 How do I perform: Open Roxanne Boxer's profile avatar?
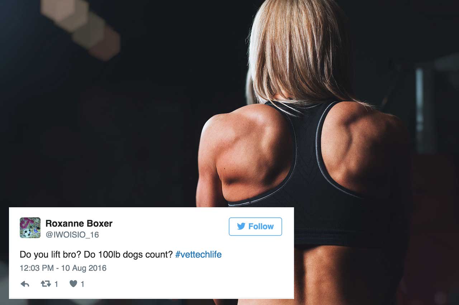tap(30, 228)
